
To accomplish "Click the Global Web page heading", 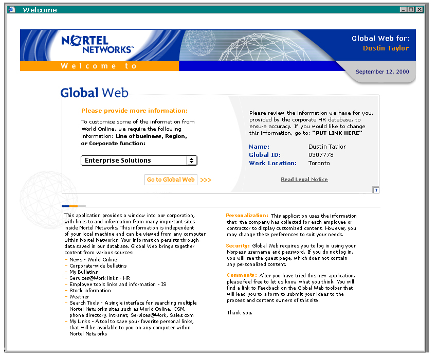I will [94, 93].
